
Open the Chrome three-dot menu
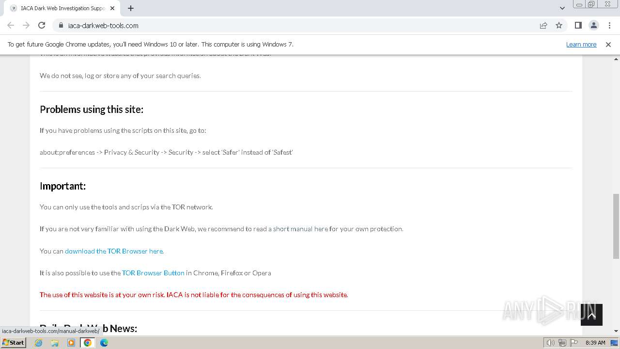click(609, 25)
